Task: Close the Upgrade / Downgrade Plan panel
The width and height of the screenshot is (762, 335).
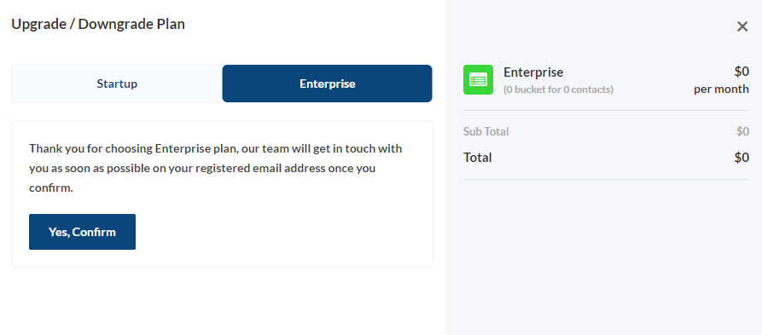Action: [x=742, y=26]
